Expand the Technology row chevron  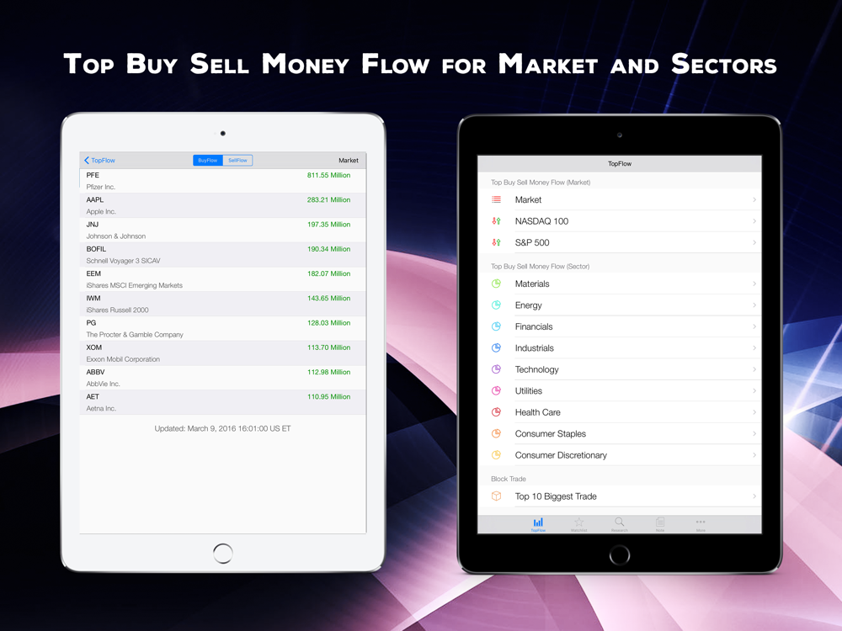click(x=754, y=369)
